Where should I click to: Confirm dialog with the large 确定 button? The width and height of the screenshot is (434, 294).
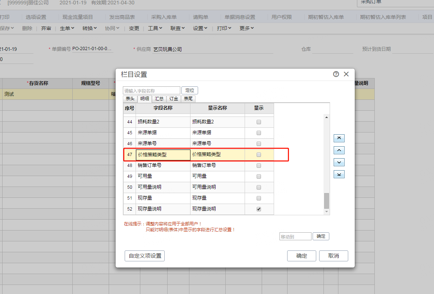[x=302, y=256]
